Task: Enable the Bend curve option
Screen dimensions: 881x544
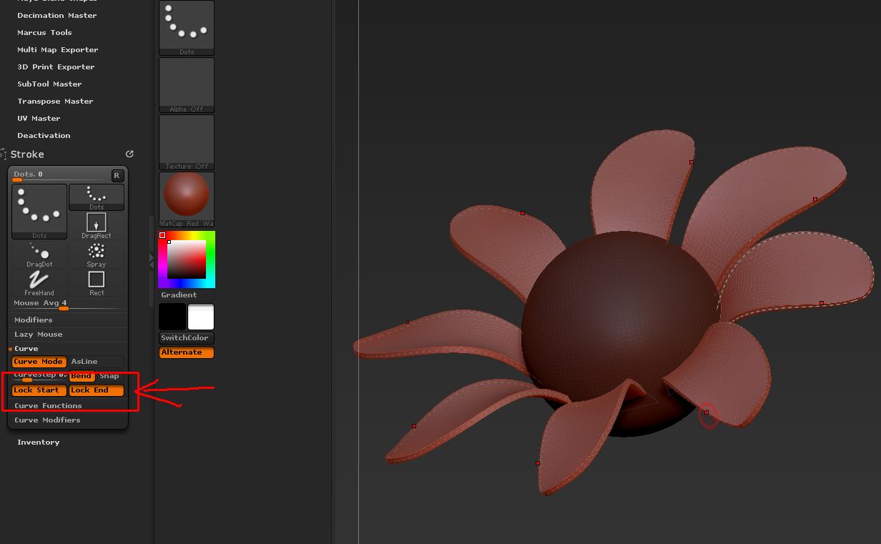Action: pyautogui.click(x=81, y=375)
